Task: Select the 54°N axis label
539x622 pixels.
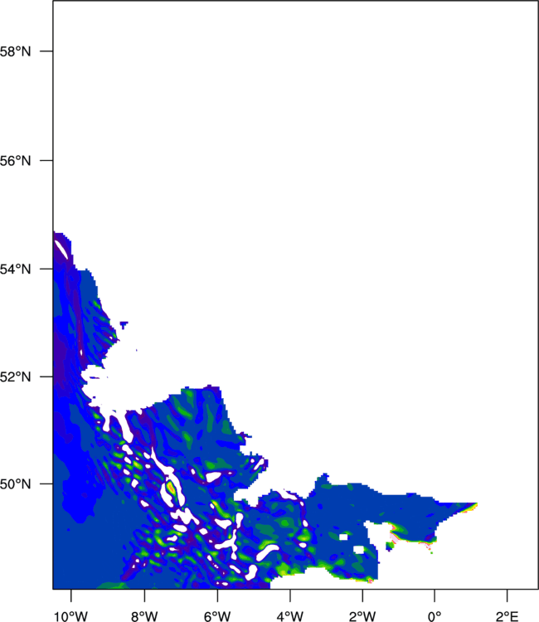Action: 15,270
